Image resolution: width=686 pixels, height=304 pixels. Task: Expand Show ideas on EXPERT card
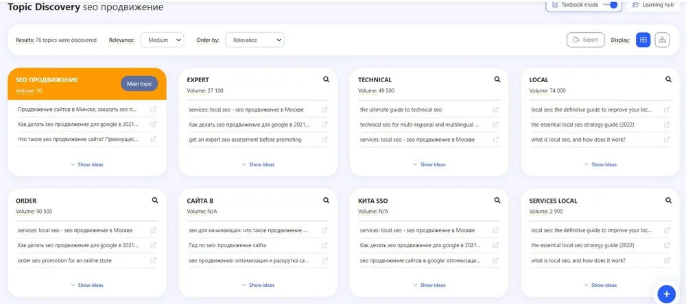[258, 164]
